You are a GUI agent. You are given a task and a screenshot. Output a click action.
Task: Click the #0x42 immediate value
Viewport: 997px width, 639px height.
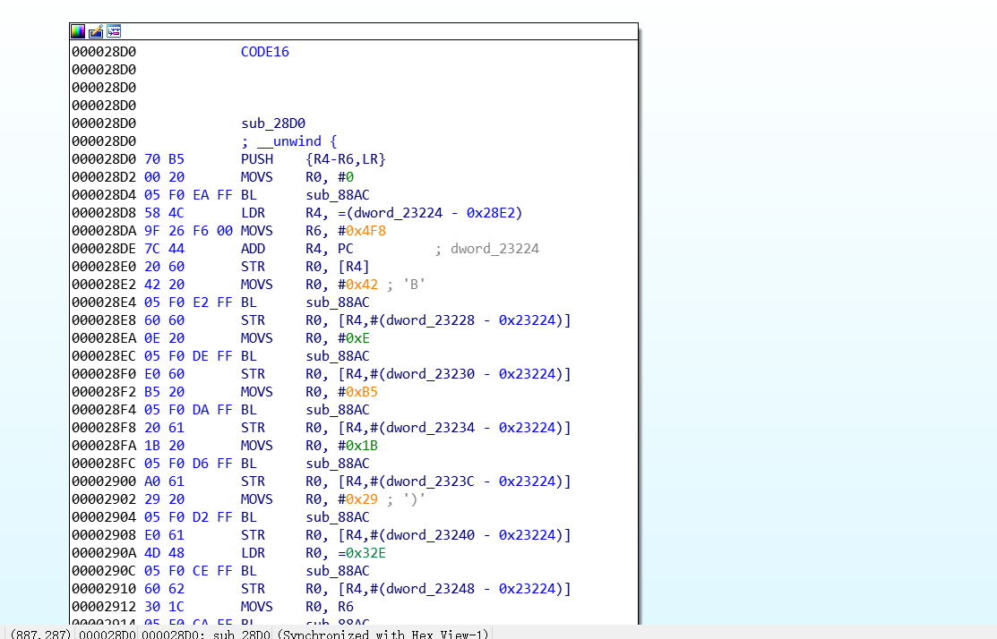[358, 285]
